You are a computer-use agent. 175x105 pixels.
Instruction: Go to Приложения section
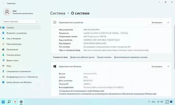coord(12,49)
